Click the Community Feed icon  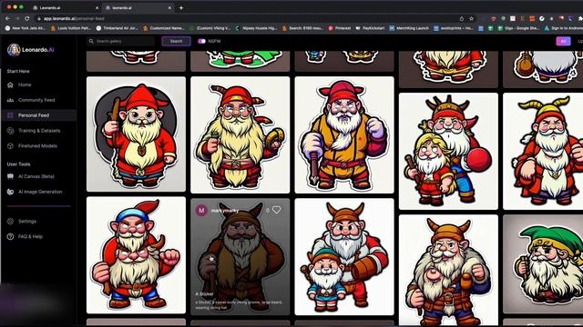click(x=10, y=100)
